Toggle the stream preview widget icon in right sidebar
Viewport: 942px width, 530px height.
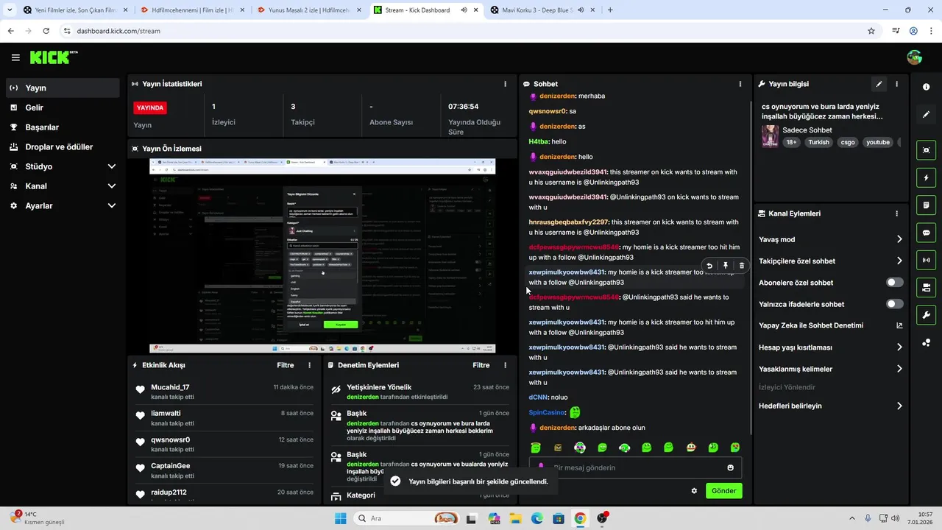point(926,150)
